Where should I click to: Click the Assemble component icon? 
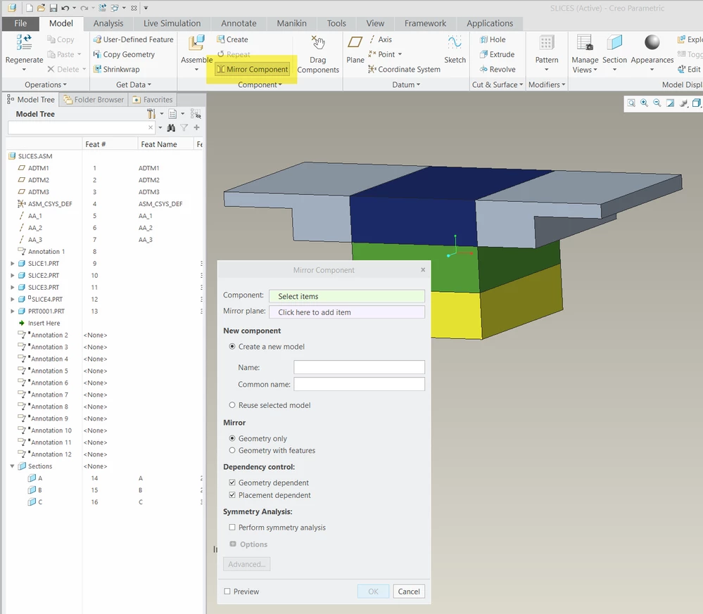tap(196, 44)
